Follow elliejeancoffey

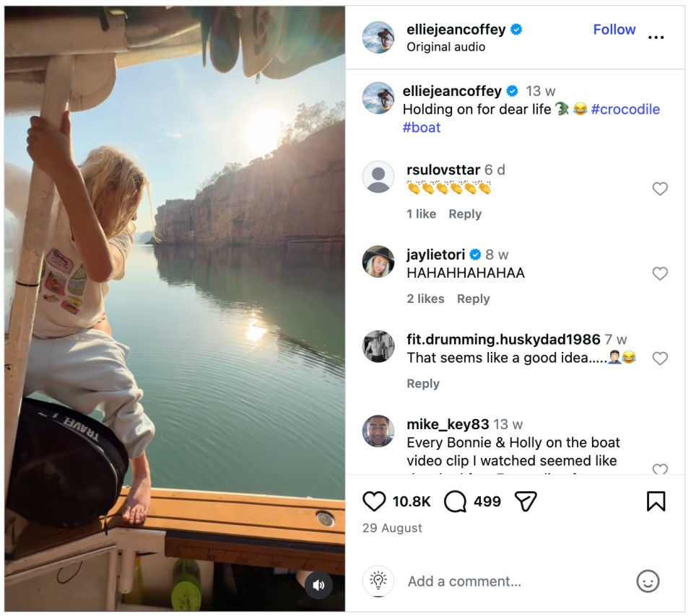click(614, 30)
